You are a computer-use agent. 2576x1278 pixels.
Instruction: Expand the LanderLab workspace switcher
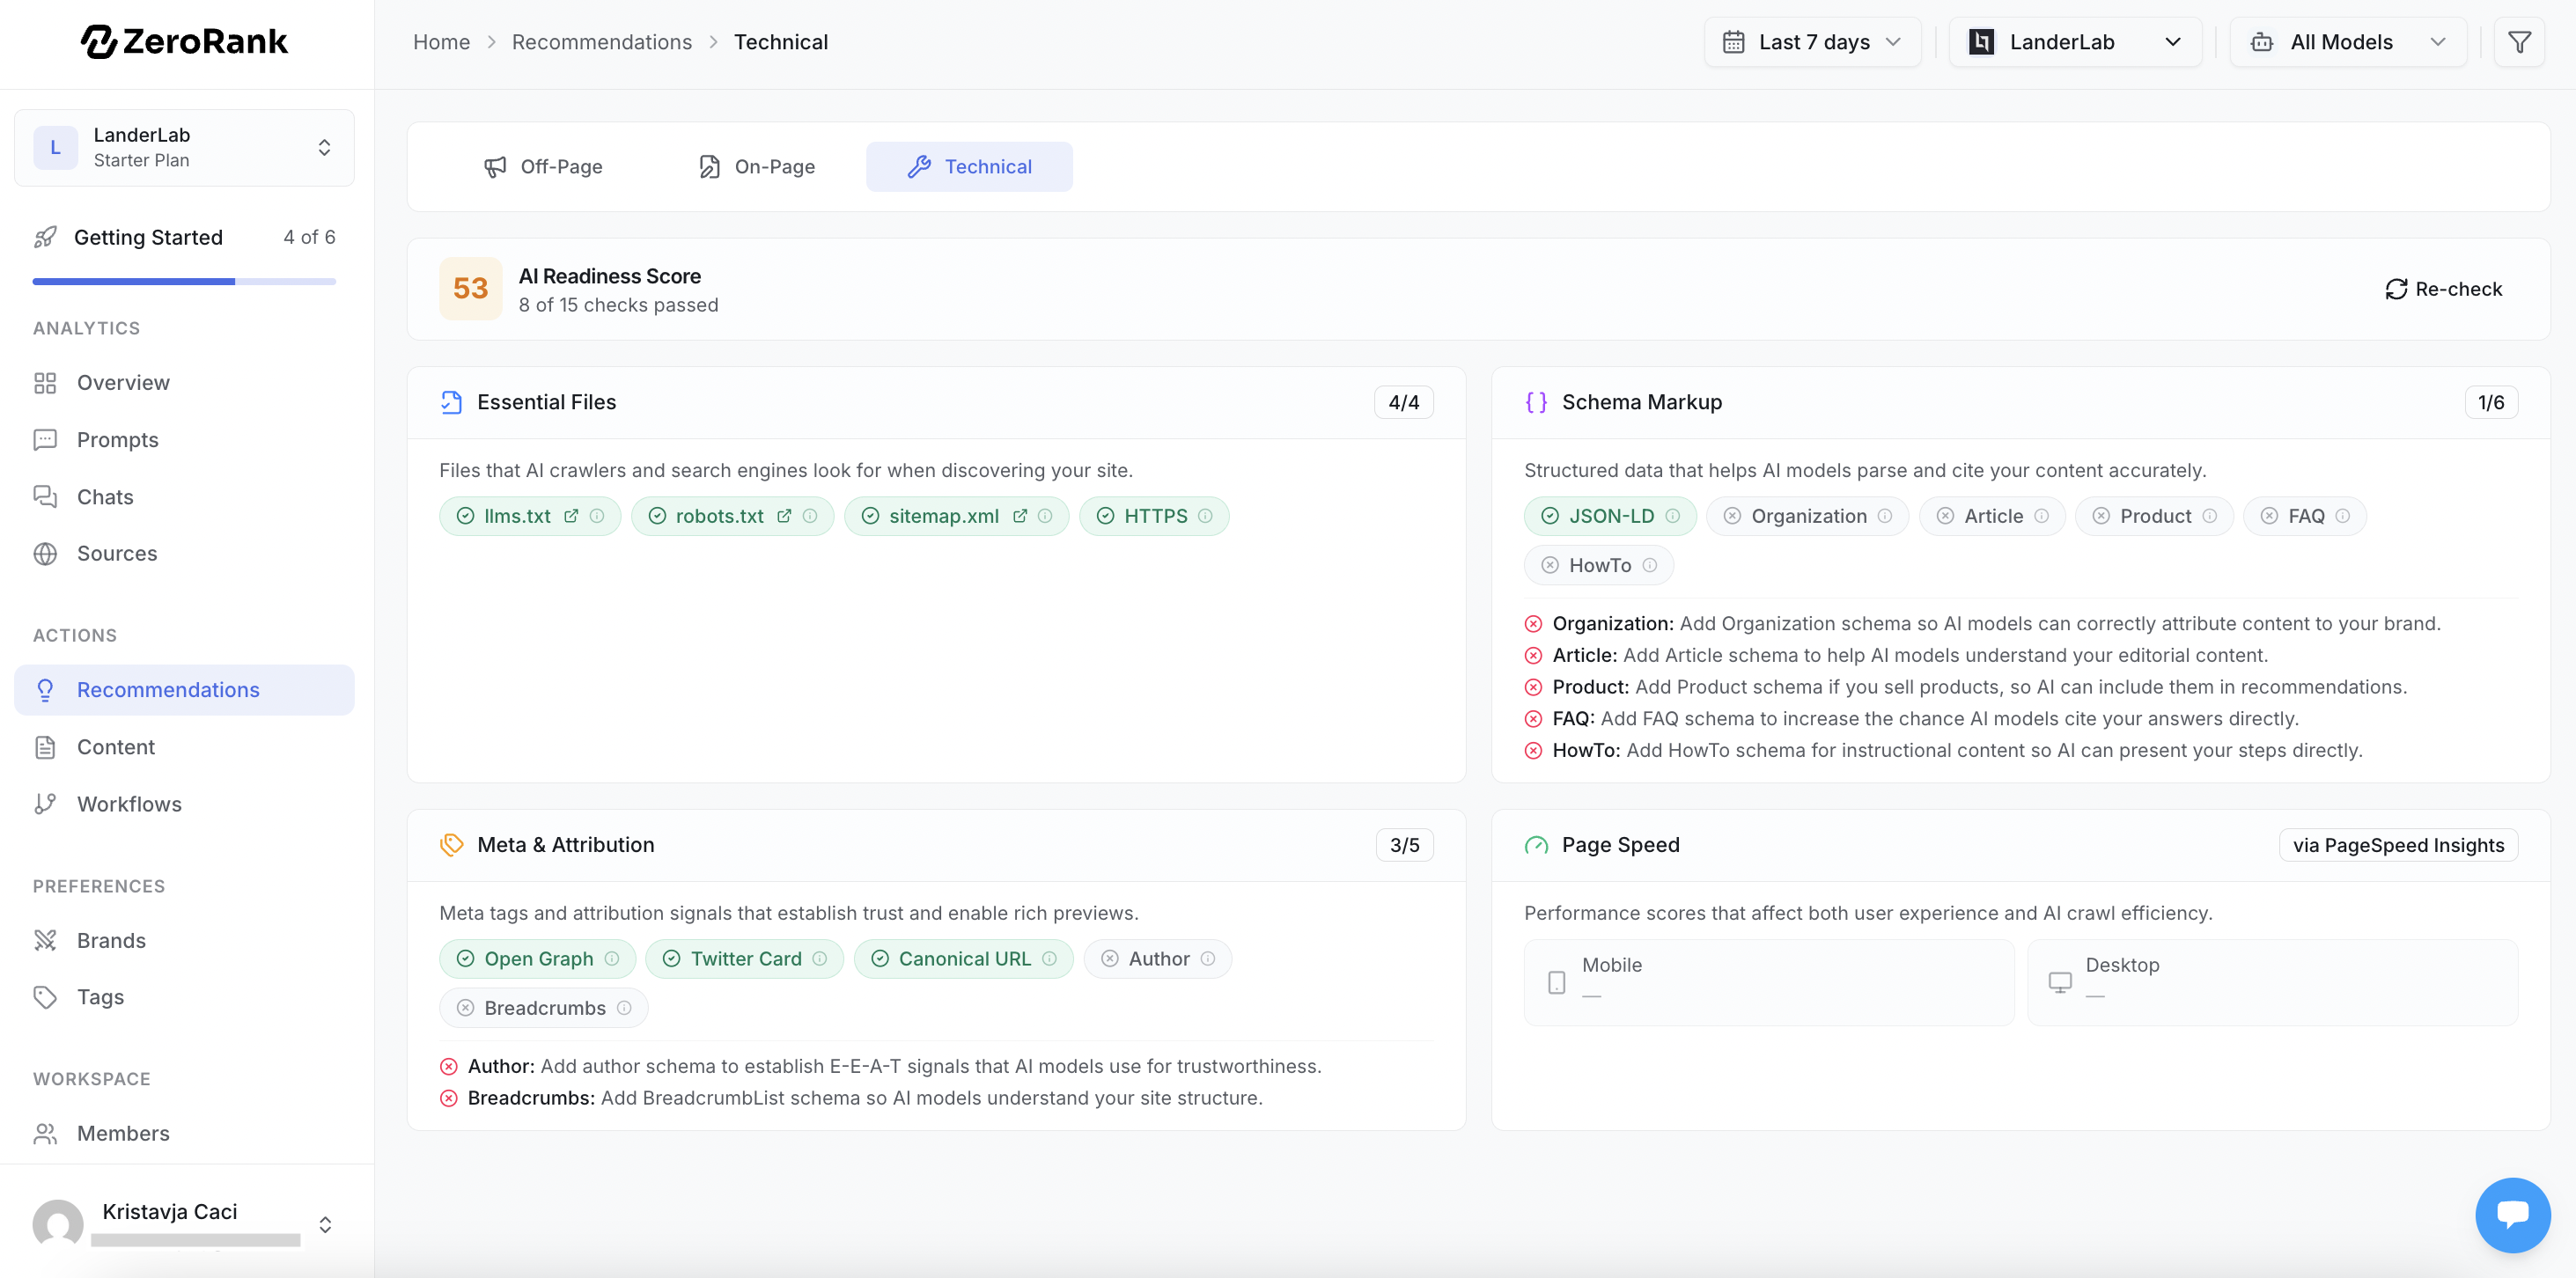(x=184, y=147)
